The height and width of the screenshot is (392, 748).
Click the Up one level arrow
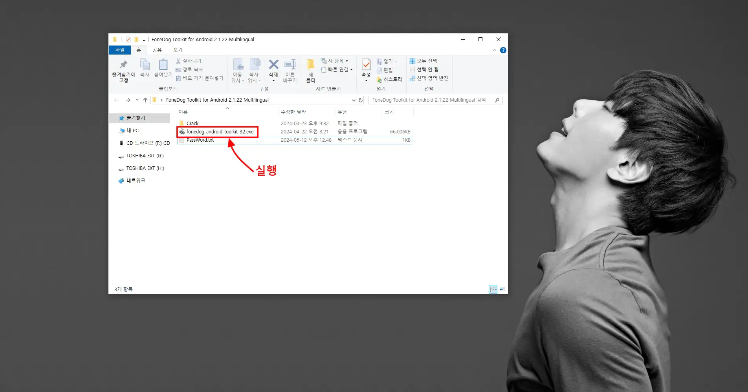tap(145, 100)
